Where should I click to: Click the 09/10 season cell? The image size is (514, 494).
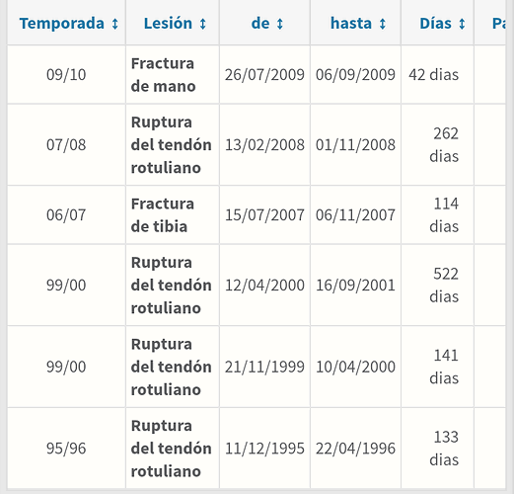(x=66, y=75)
